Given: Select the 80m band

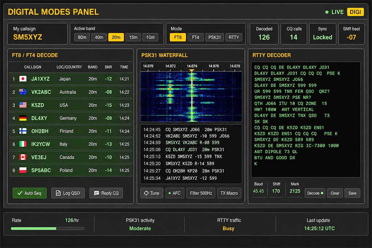Looking at the screenshot, I should click(82, 37).
